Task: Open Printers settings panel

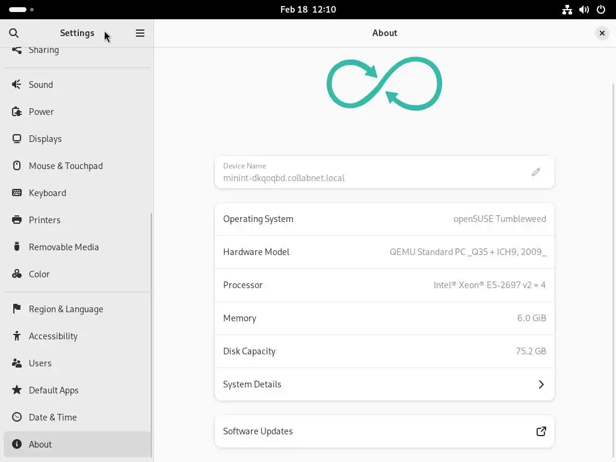Action: (x=77, y=220)
